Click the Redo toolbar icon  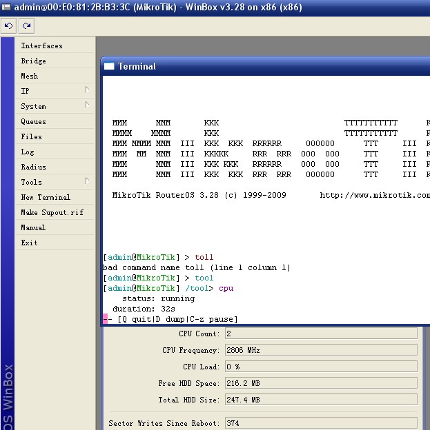coord(27,26)
